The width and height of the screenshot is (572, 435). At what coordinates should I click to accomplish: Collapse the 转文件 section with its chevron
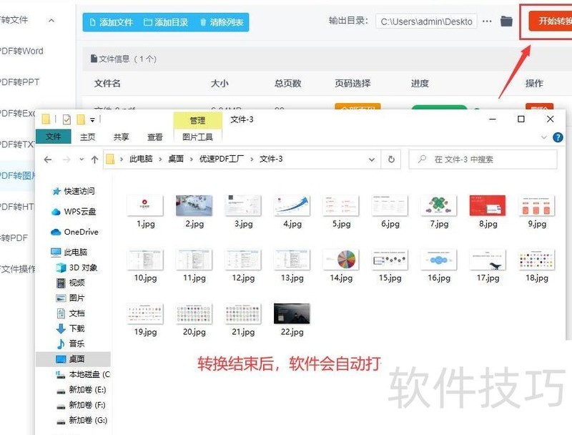click(x=50, y=21)
